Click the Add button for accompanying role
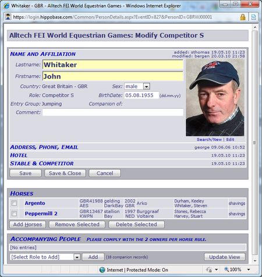This screenshot has height=277, width=262. click(x=93, y=257)
